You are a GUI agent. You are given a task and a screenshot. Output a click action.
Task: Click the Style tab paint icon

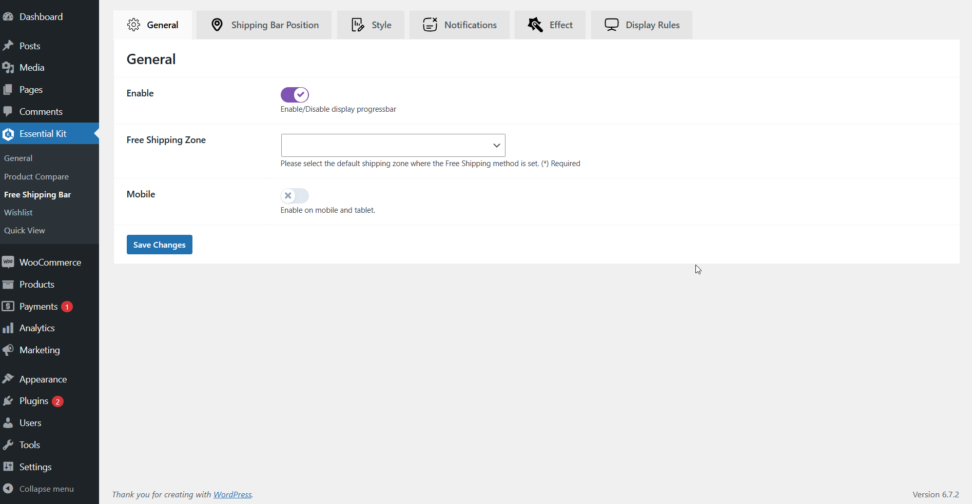[x=358, y=25]
